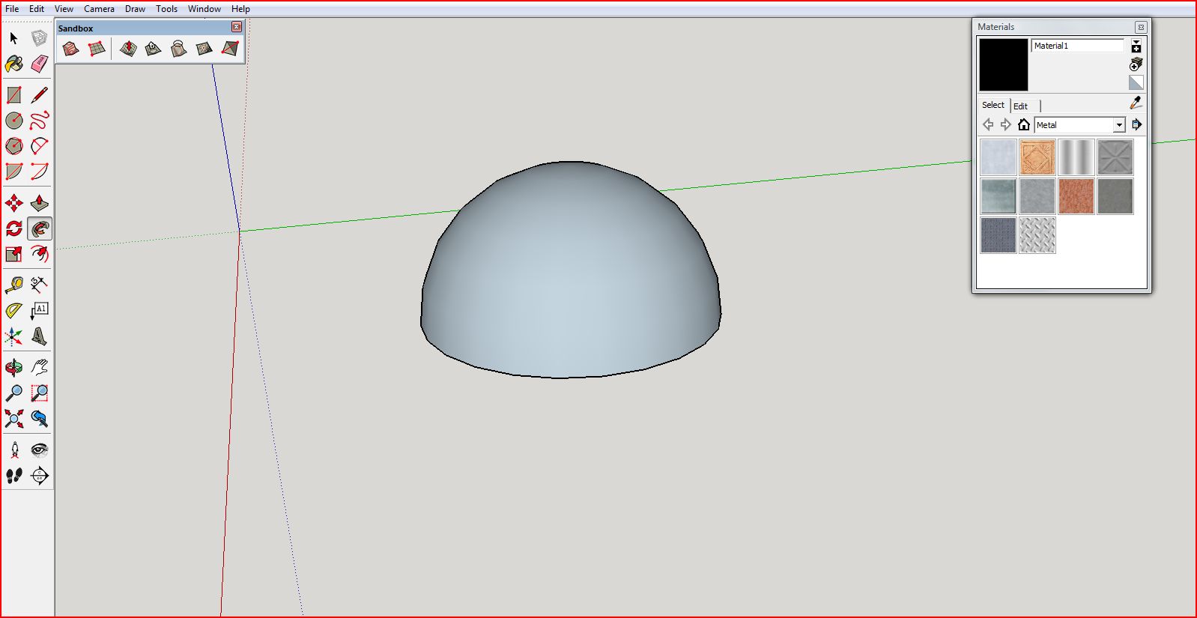Activate the Offset tool
The width and height of the screenshot is (1197, 618).
39,254
